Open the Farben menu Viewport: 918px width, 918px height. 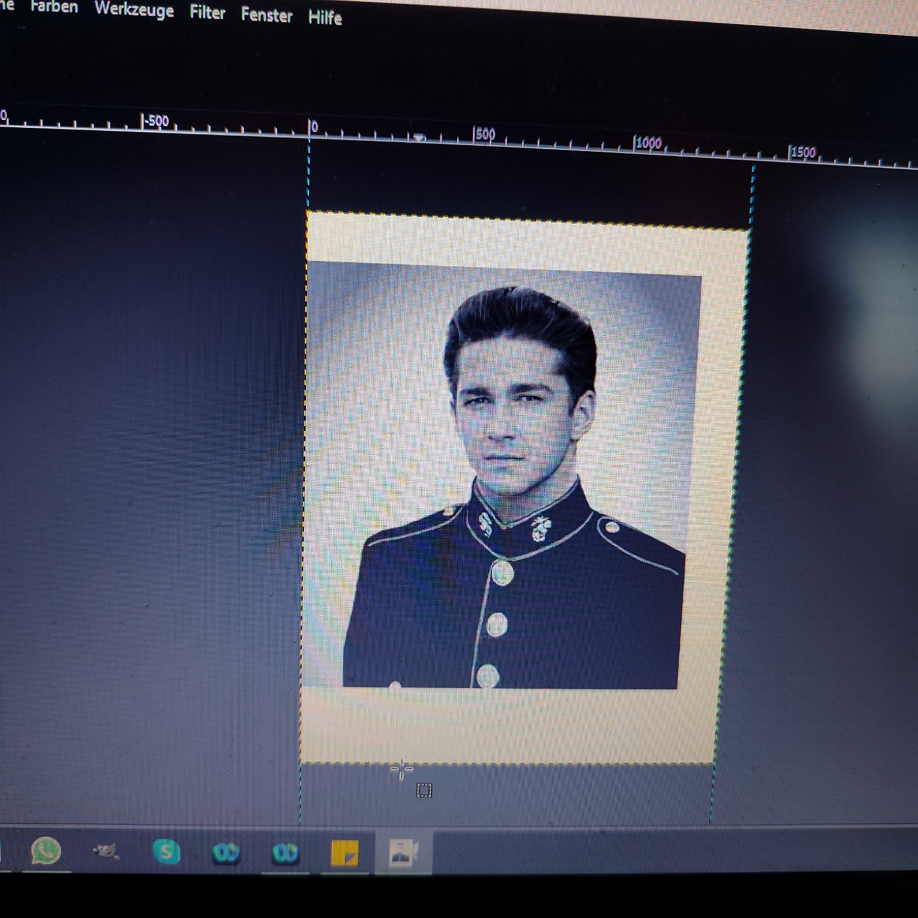[54, 7]
